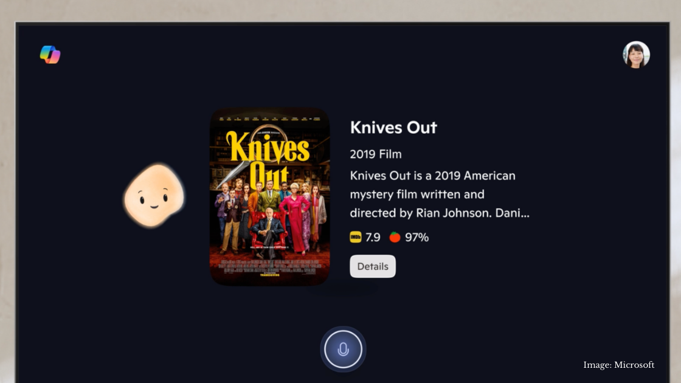The height and width of the screenshot is (383, 681).
Task: Click yellow Knives Out lettering on poster
Action: [268, 159]
